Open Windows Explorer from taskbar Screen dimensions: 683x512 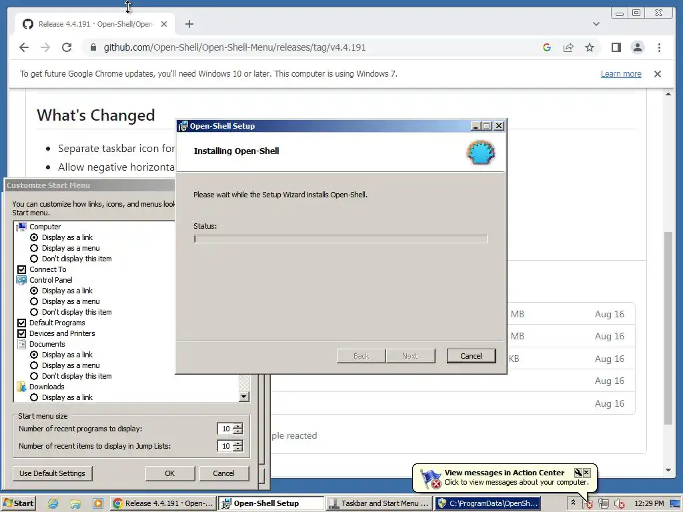tap(75, 504)
